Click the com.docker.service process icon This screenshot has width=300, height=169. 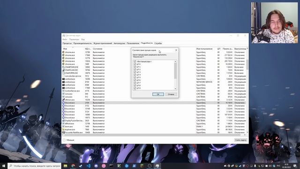[63, 76]
